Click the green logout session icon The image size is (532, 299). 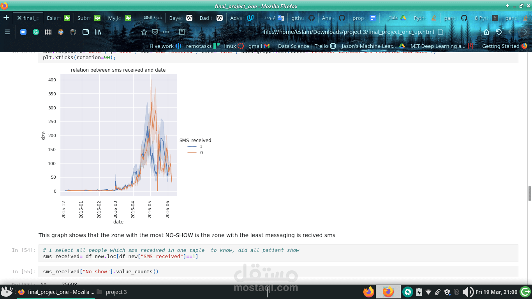(525, 292)
